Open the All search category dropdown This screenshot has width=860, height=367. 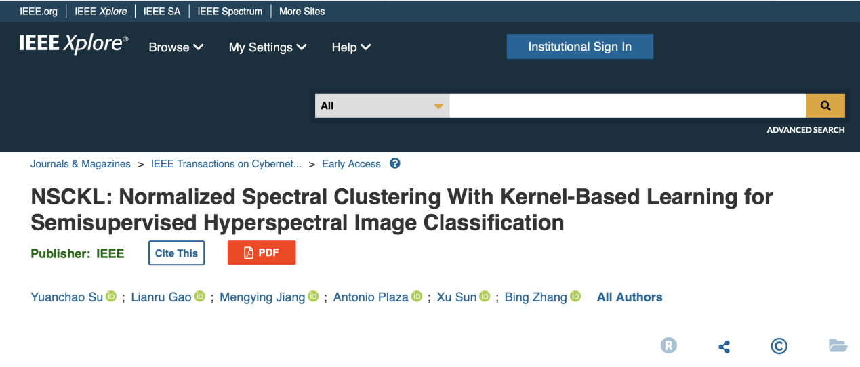(382, 106)
